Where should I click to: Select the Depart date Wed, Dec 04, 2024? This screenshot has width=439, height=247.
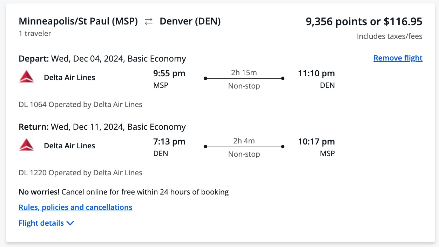[88, 58]
